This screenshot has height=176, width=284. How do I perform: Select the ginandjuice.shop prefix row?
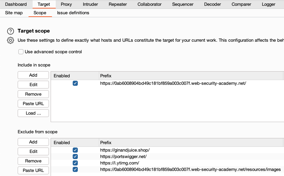(125, 150)
